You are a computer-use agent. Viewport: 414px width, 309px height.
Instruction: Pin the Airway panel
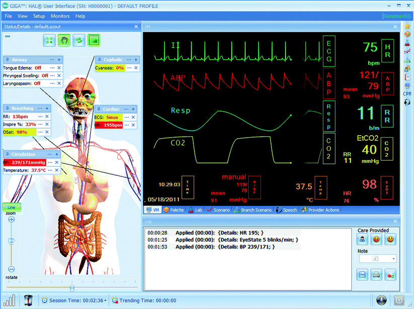click(x=8, y=60)
